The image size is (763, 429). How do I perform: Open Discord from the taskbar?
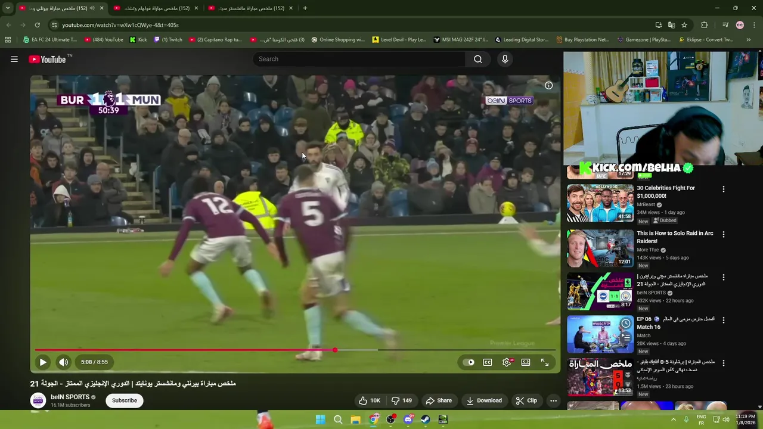(408, 419)
